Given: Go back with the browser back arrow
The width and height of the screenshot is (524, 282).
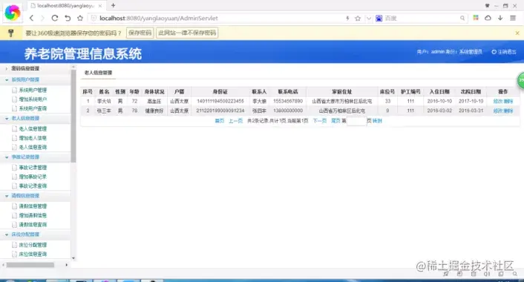Looking at the screenshot, I should 31,18.
